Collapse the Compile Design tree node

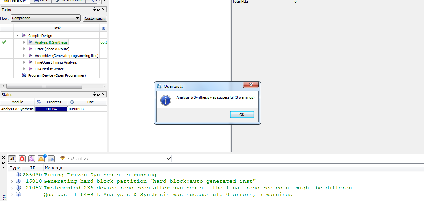tap(17, 35)
